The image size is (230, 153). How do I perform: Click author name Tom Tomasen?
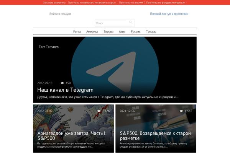(x=49, y=47)
